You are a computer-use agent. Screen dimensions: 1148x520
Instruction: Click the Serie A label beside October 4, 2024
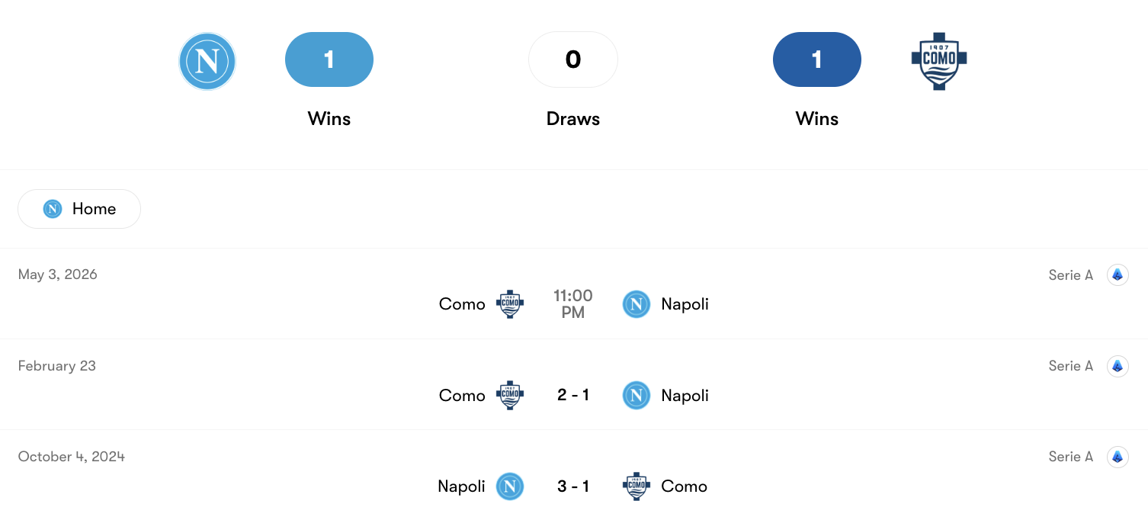click(x=1070, y=456)
